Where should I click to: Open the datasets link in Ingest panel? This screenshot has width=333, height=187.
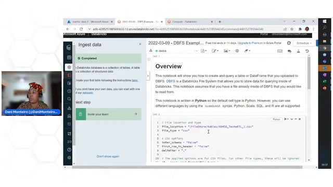(87, 93)
